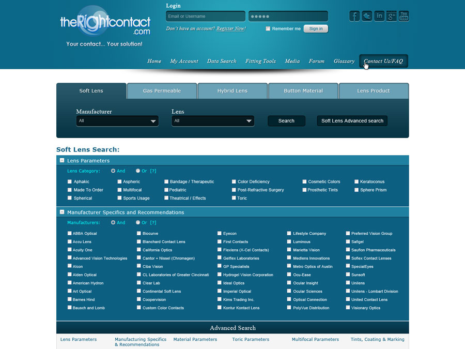
Task: Open the My Account menu
Action: pos(184,61)
